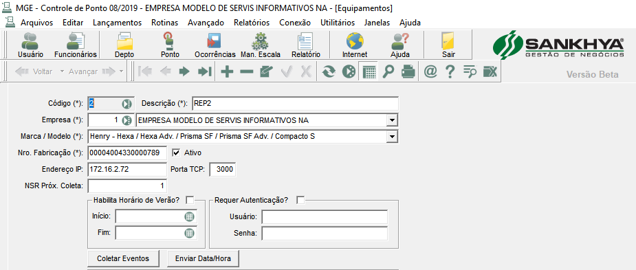The image size is (636, 270).
Task: Open the Avançado menu
Action: (206, 23)
